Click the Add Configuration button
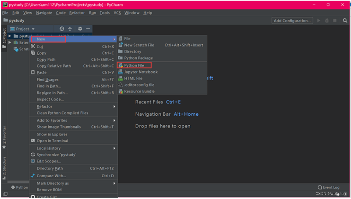The image size is (351, 199). [292, 20]
